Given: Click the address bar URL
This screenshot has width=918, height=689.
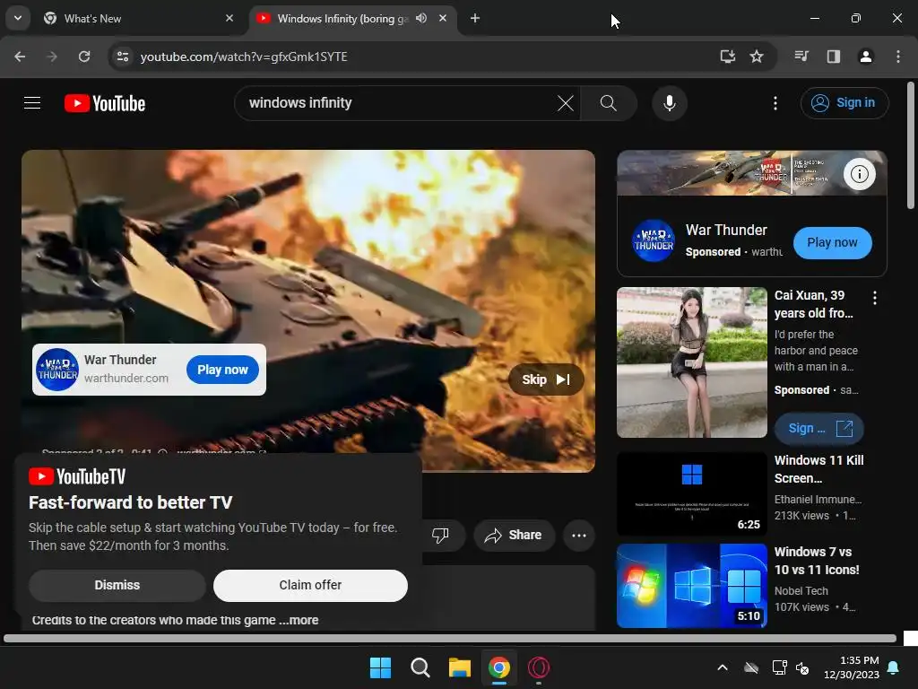Looking at the screenshot, I should (244, 57).
